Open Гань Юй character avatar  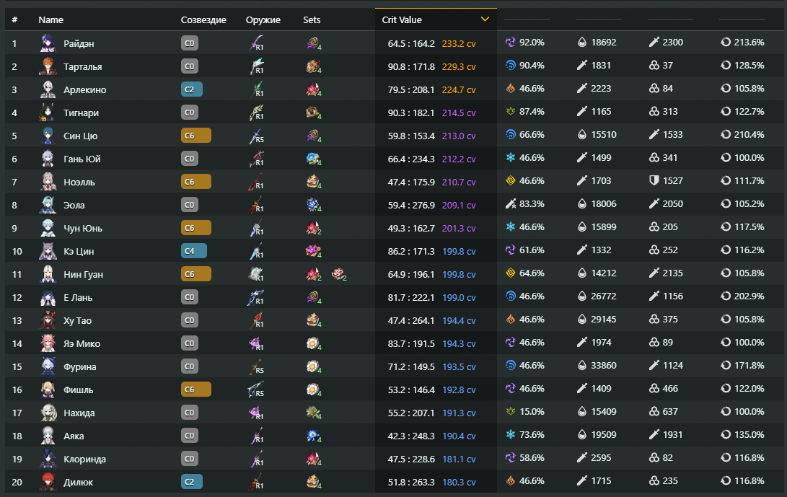point(48,159)
